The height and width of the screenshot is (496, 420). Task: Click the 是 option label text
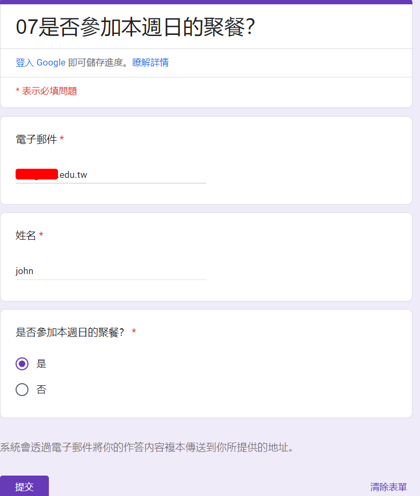coord(41,364)
